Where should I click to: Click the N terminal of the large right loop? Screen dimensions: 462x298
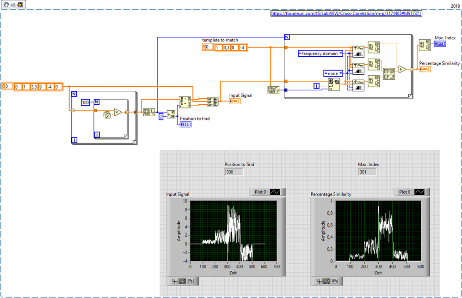click(287, 37)
